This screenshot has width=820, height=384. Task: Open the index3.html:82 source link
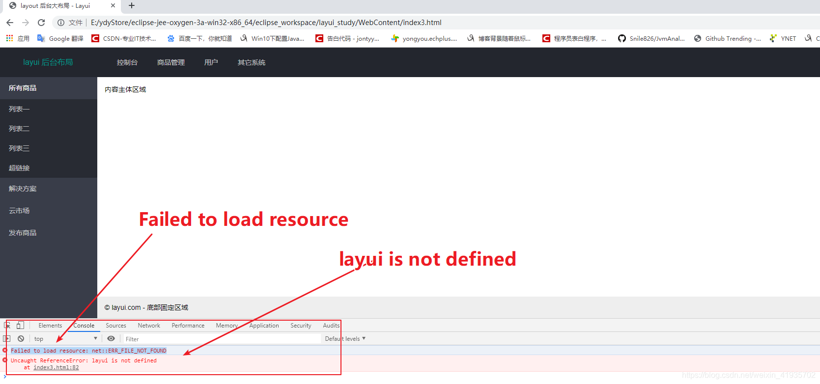56,367
